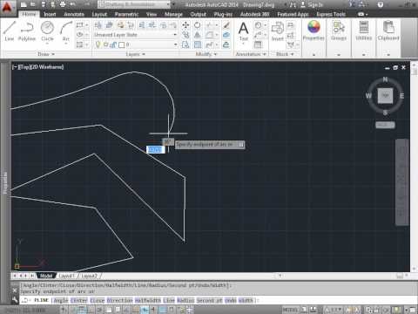Open the workspace selector dropdown in title bar

134,4
